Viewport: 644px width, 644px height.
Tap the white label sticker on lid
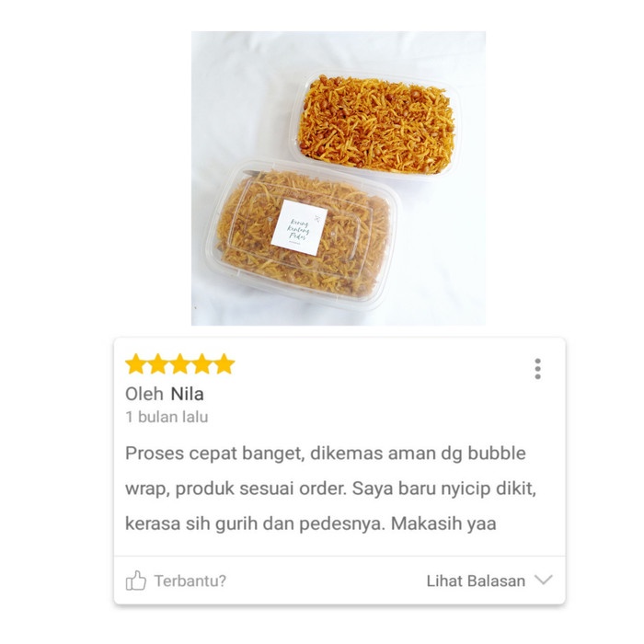point(299,227)
